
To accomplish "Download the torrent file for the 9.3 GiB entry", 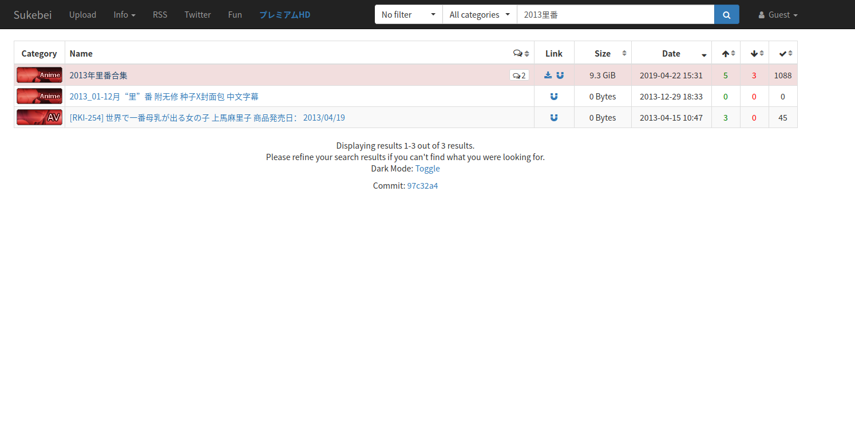I will [x=548, y=75].
